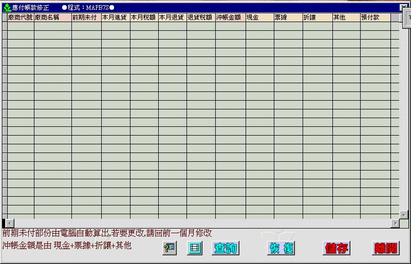Click first row cell under 折讓 column
Image resolution: width=411 pixels, height=264 pixels.
[x=317, y=26]
